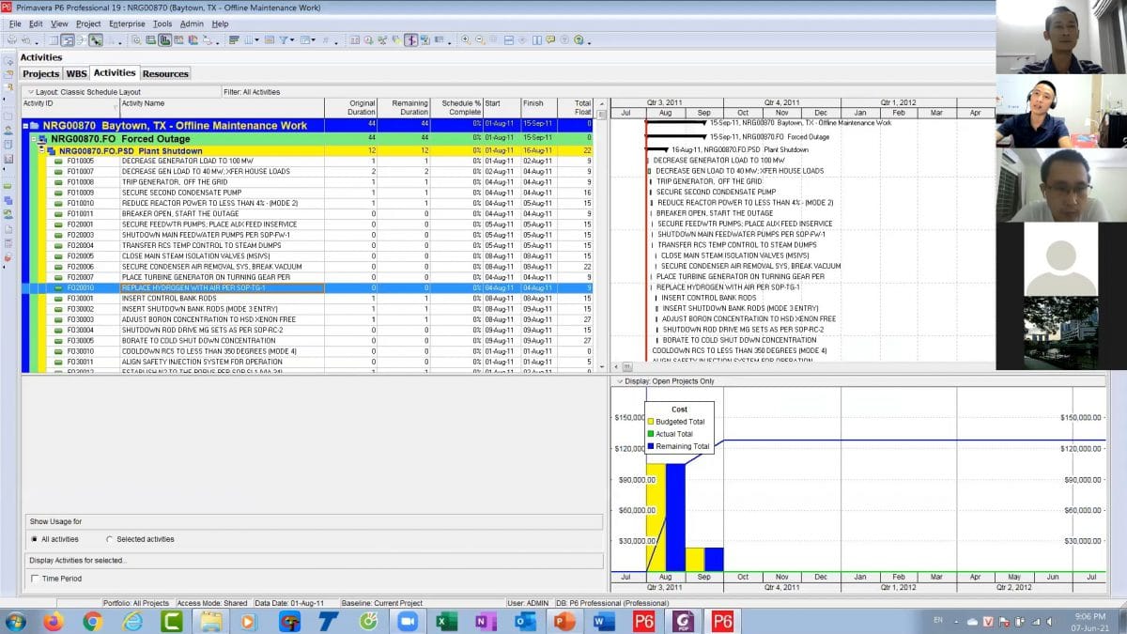1127x634 pixels.
Task: Open Zoom app from the taskbar
Action: tap(408, 621)
